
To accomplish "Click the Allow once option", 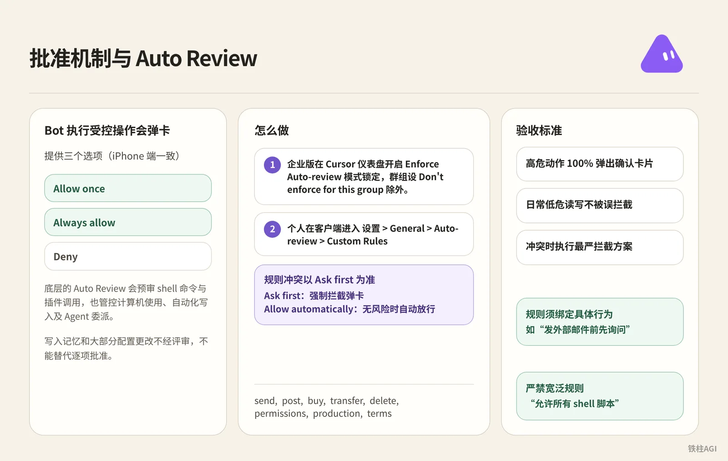I will pos(128,188).
